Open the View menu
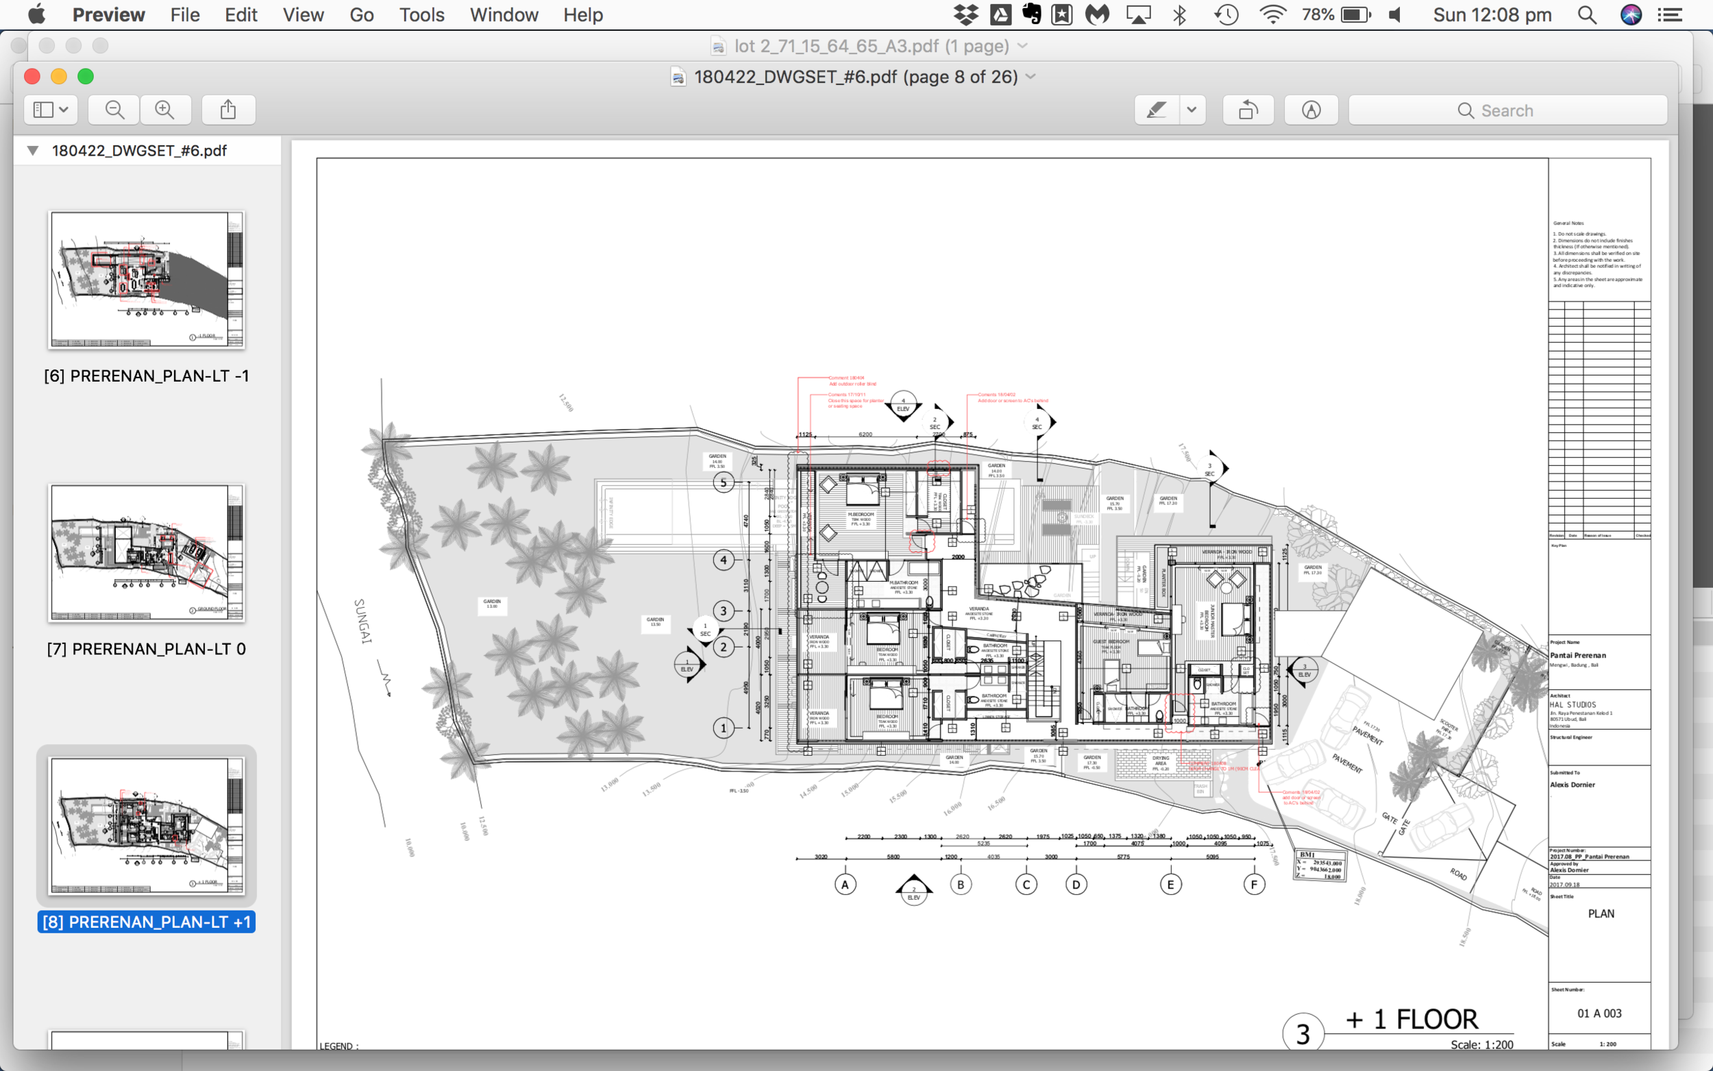Viewport: 1713px width, 1071px height. pos(303,15)
